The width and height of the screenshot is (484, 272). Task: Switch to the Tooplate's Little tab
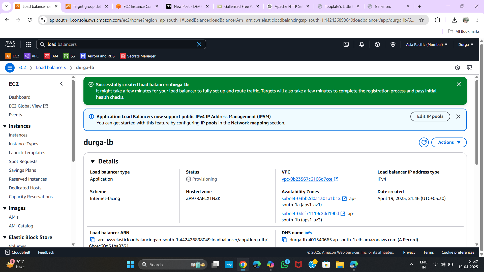click(x=338, y=6)
